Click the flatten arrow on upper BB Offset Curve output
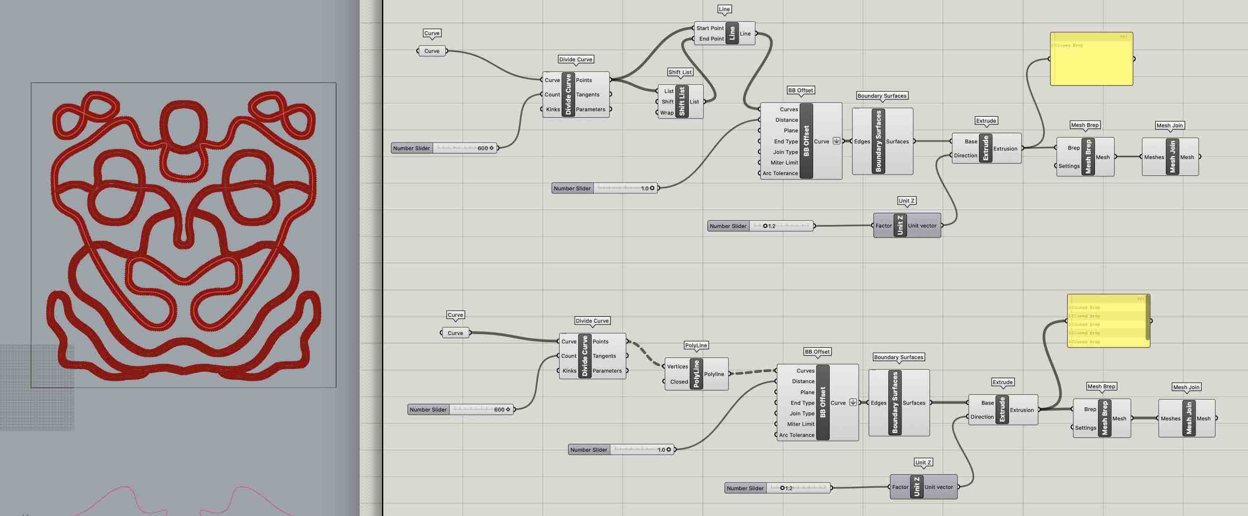1248x516 pixels. click(x=836, y=141)
